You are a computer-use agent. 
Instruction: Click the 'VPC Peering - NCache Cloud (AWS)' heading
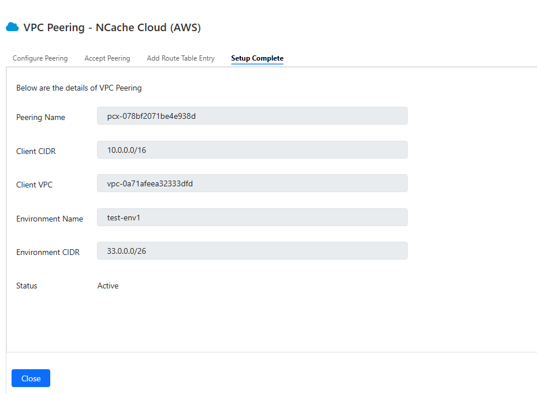[112, 27]
